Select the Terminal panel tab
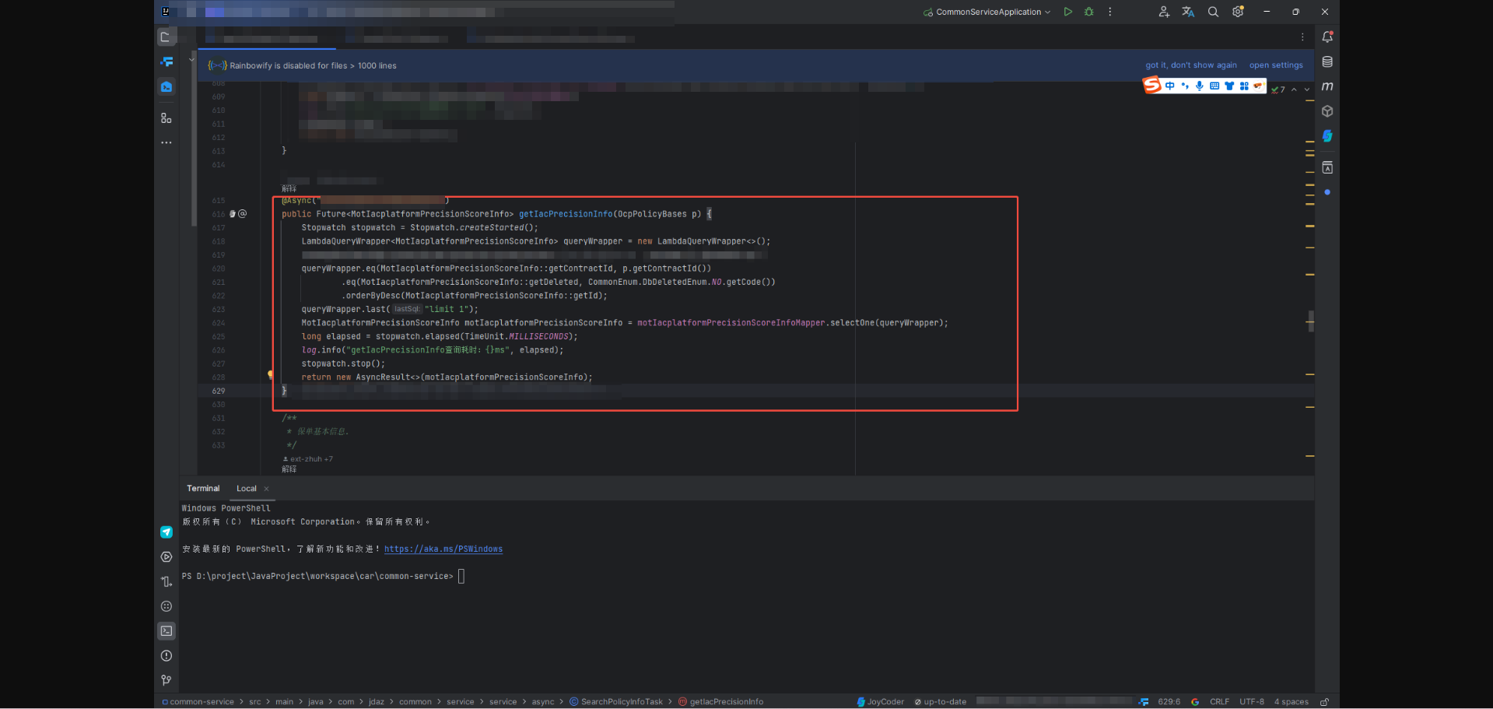The height and width of the screenshot is (709, 1493). point(203,488)
